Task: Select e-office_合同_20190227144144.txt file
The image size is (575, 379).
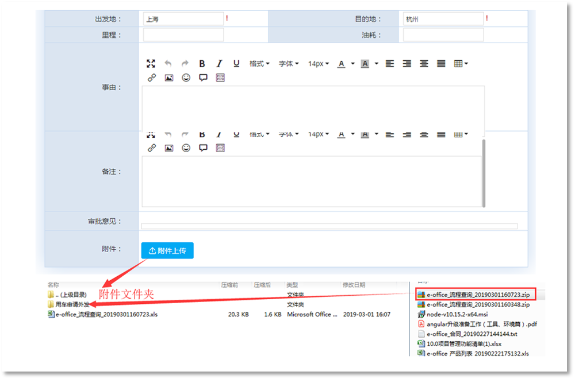Action: pyautogui.click(x=467, y=334)
